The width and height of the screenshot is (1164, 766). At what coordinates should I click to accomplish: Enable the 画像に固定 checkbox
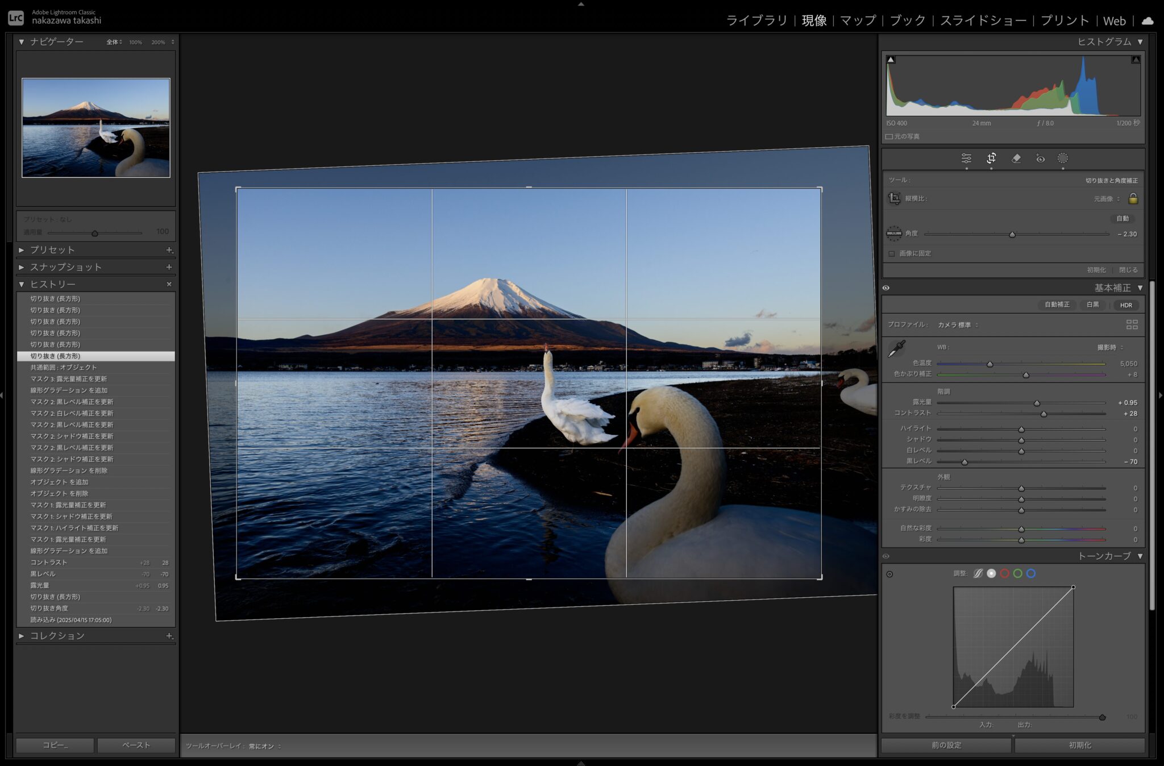892,253
